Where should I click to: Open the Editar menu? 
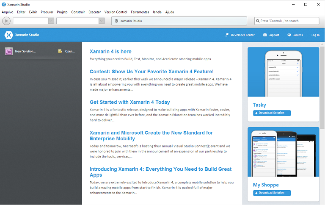click(21, 12)
